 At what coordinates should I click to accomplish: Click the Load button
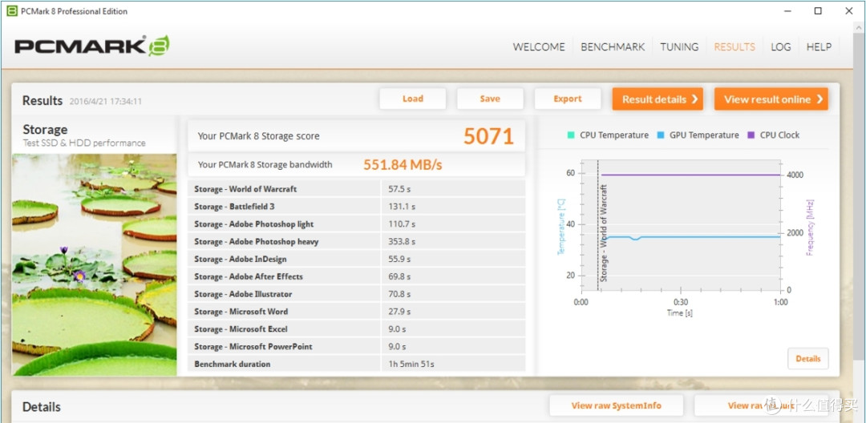click(x=413, y=99)
